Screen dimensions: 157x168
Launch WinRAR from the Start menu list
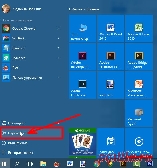click(x=31, y=38)
